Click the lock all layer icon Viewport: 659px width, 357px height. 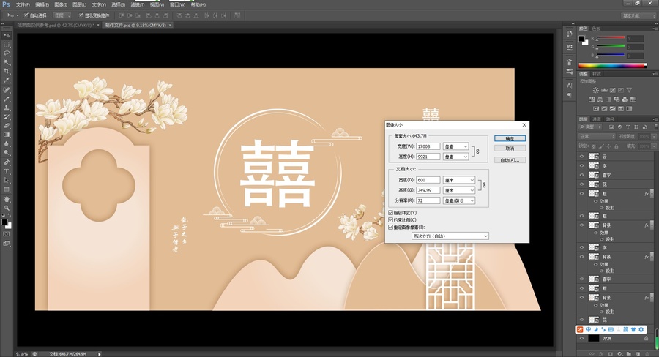[616, 146]
